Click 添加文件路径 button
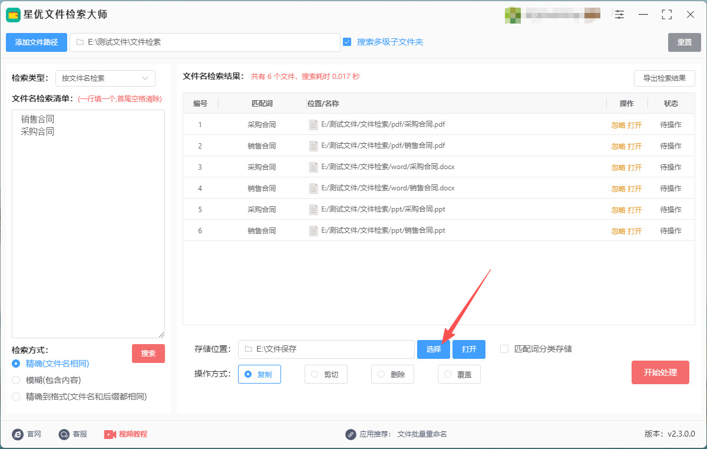The image size is (707, 449). point(37,42)
